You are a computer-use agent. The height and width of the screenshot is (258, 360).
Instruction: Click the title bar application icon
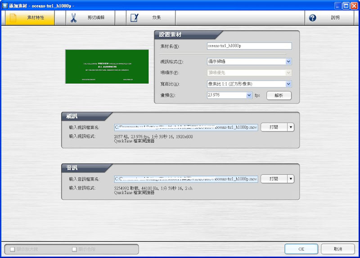(x=4, y=5)
